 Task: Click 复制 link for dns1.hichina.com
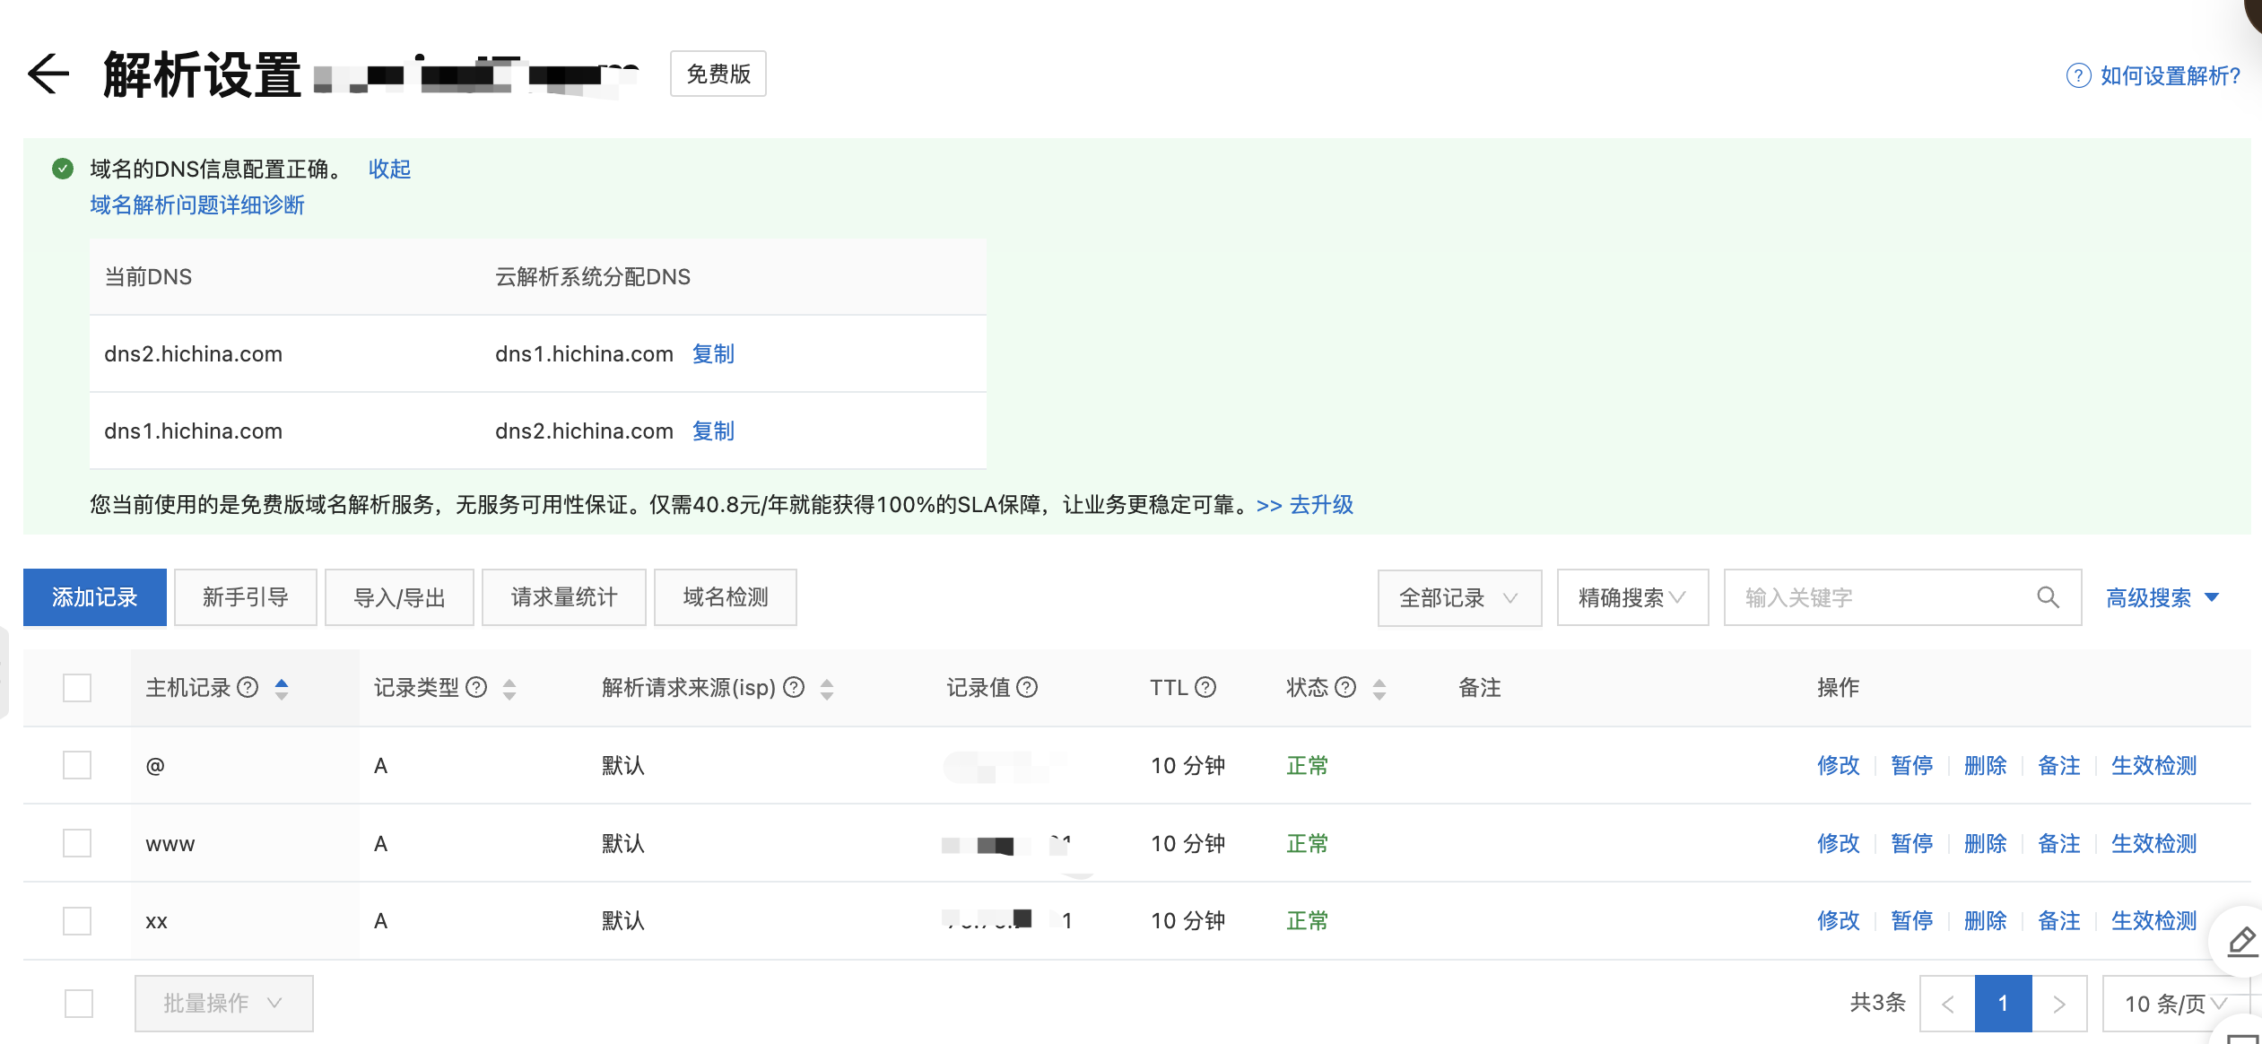[x=713, y=354]
